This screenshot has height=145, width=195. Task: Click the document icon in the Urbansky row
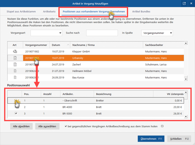tap(15, 58)
